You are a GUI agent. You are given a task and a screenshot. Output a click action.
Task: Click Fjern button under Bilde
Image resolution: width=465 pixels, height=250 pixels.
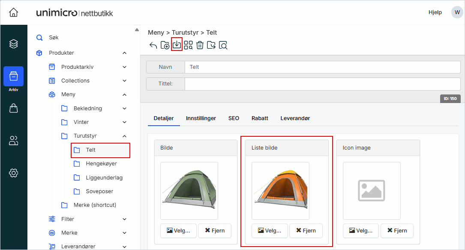click(214, 230)
